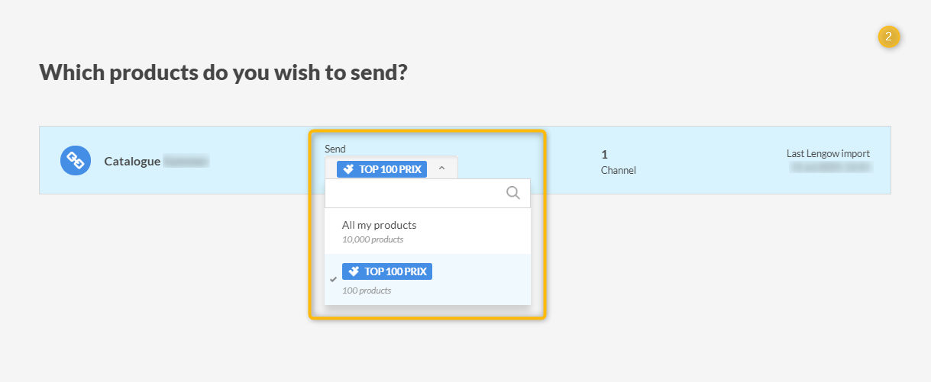Click the Catalogue name label
This screenshot has height=382, width=931.
pos(132,161)
